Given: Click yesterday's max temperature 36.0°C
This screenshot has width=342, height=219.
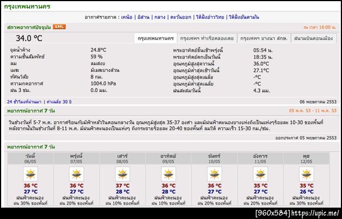Looking at the screenshot, I should pos(261,64).
